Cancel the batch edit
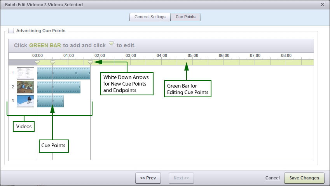Image resolution: width=330 pixels, height=186 pixels. [x=272, y=178]
